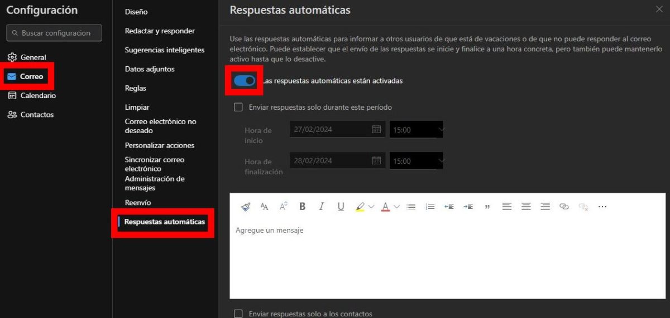Open more formatting options ellipsis
This screenshot has height=318, width=670.
click(602, 207)
